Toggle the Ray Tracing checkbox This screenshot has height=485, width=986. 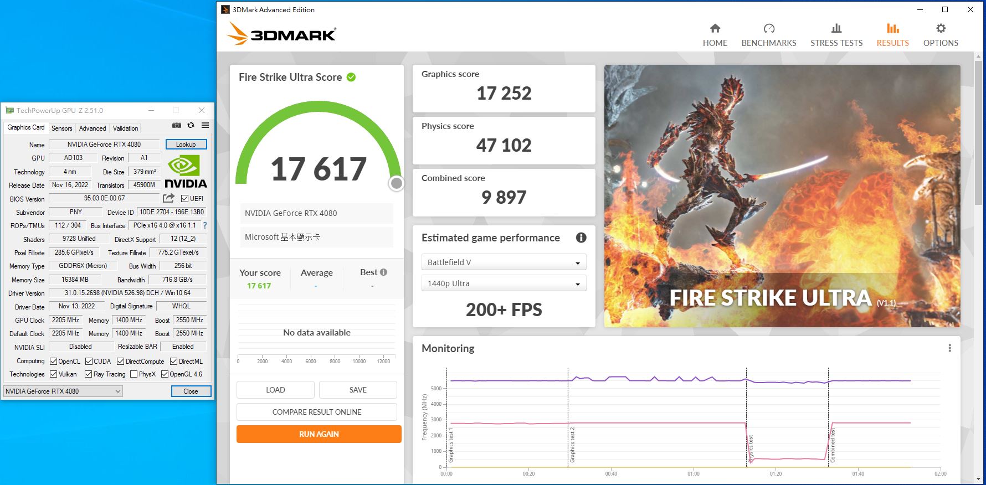click(x=89, y=374)
